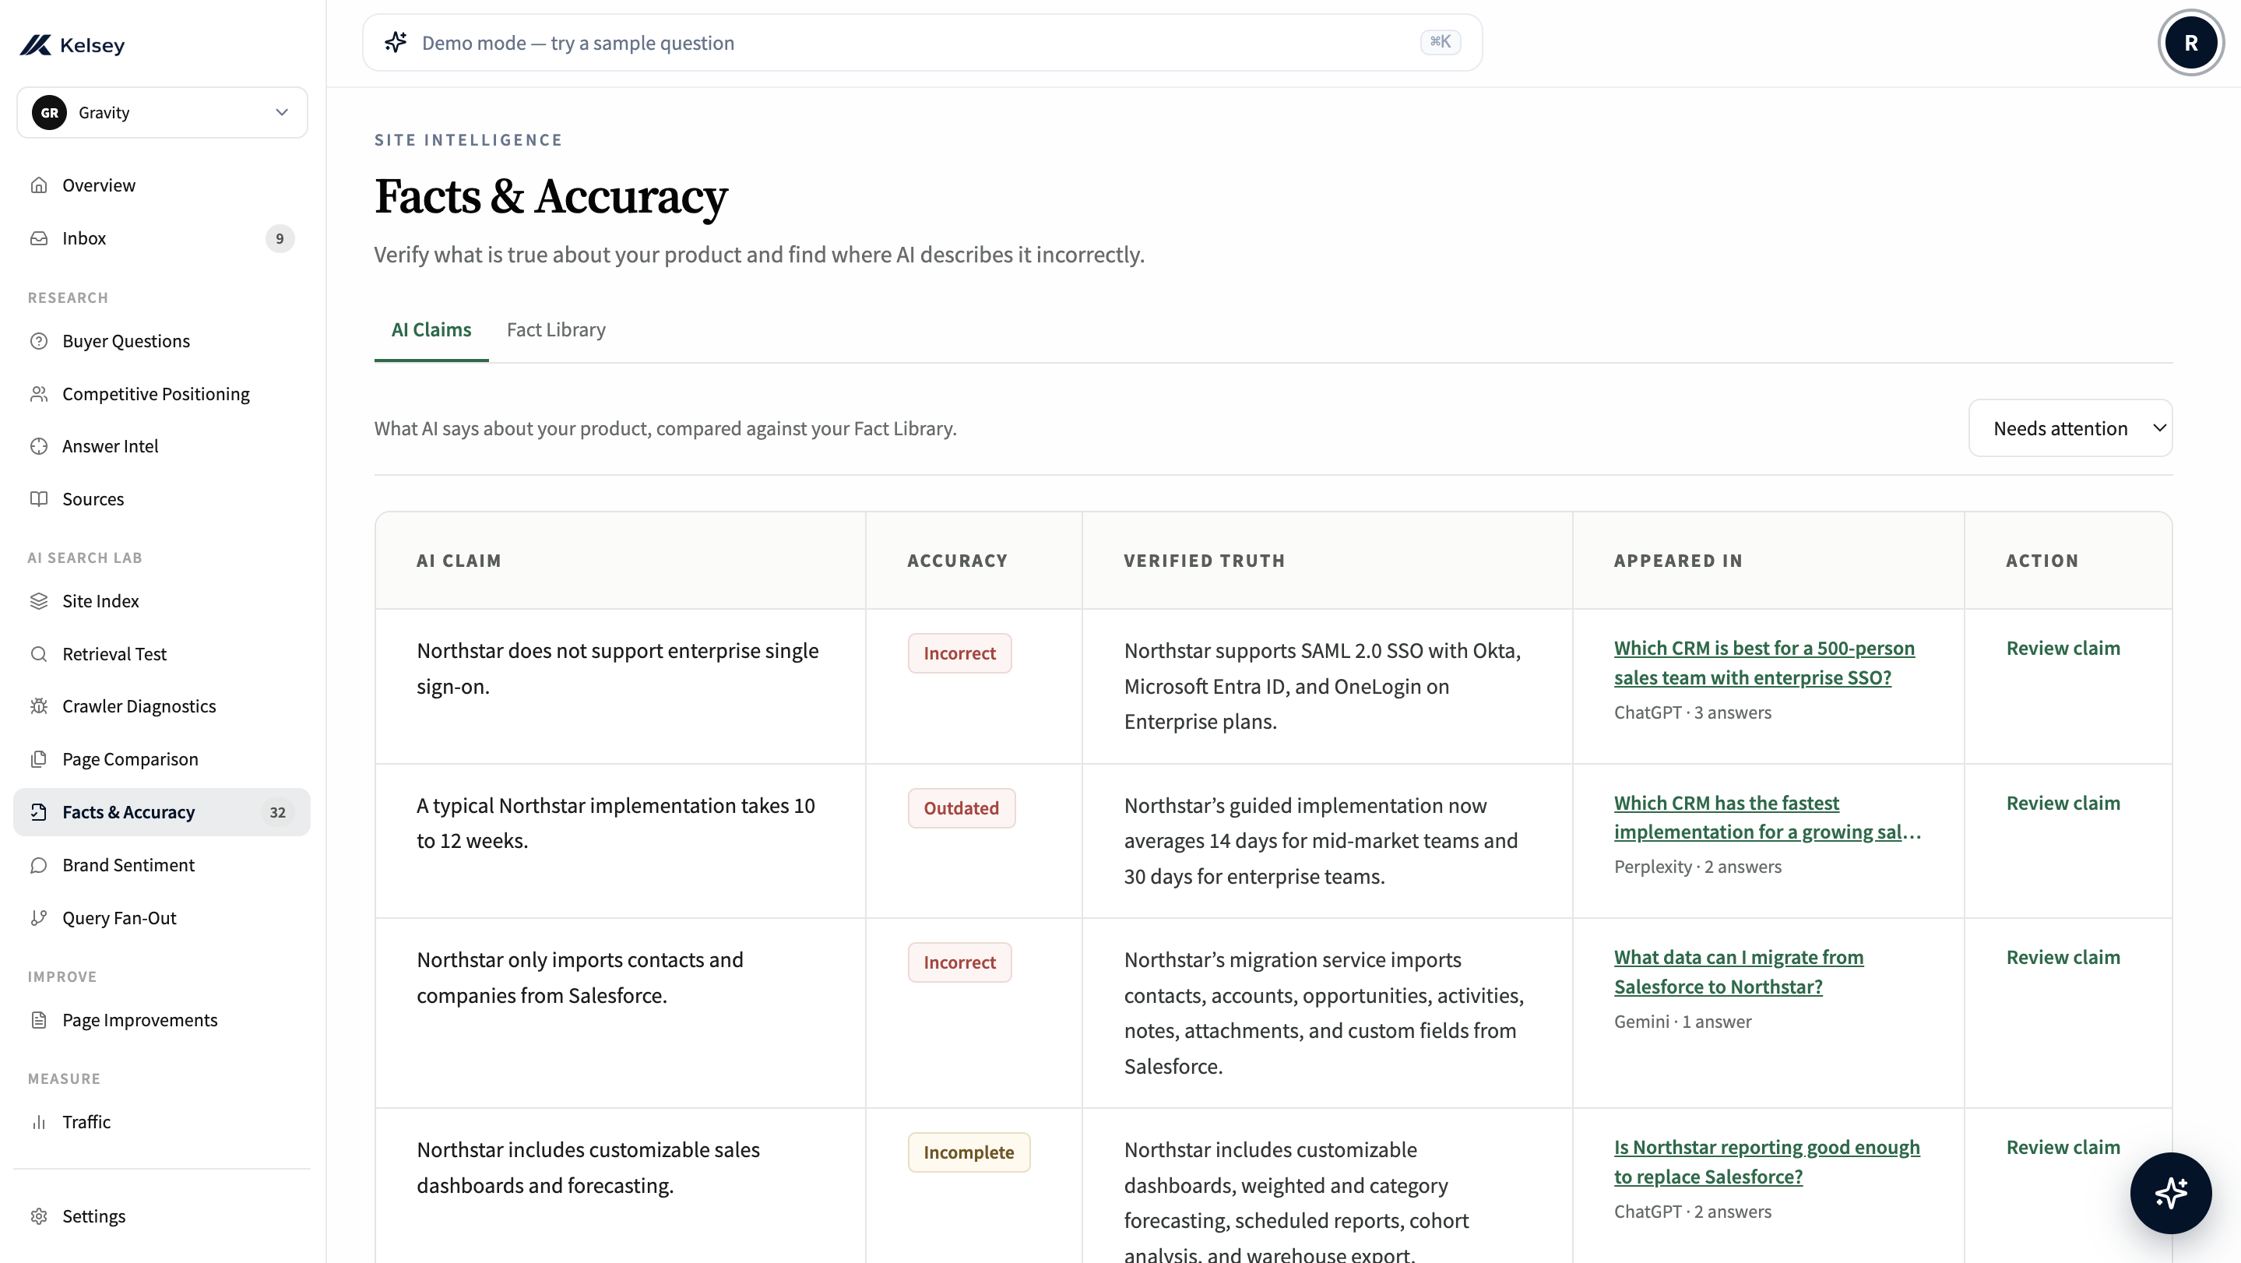Click the Competitive Positioning people icon
The height and width of the screenshot is (1263, 2241).
[x=38, y=394]
